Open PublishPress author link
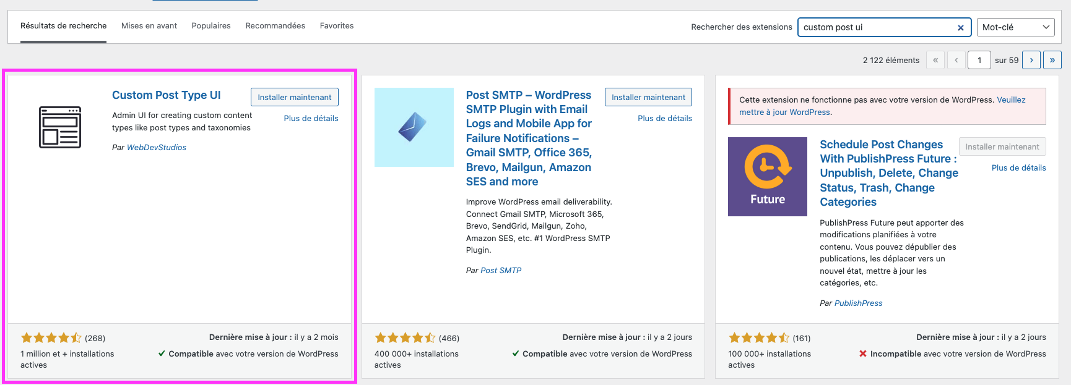This screenshot has height=385, width=1071. [859, 303]
